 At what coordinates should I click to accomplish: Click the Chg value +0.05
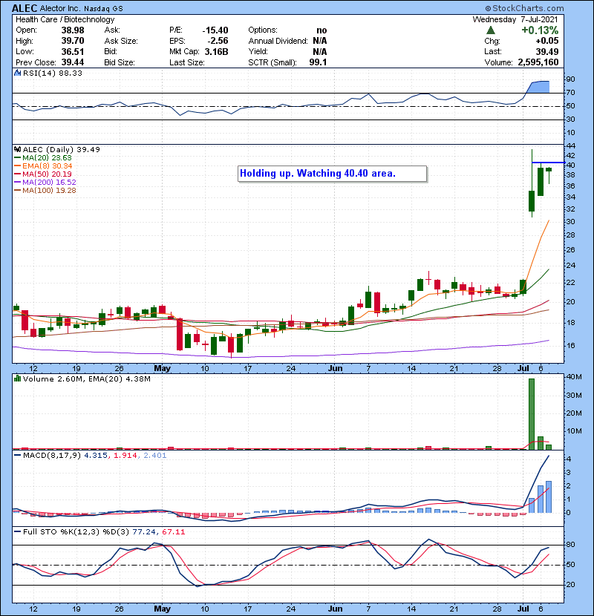[x=546, y=41]
